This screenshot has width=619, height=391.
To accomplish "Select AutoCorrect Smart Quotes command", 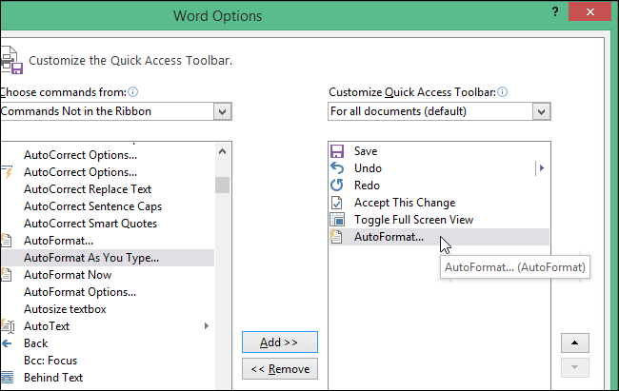I will (x=90, y=224).
